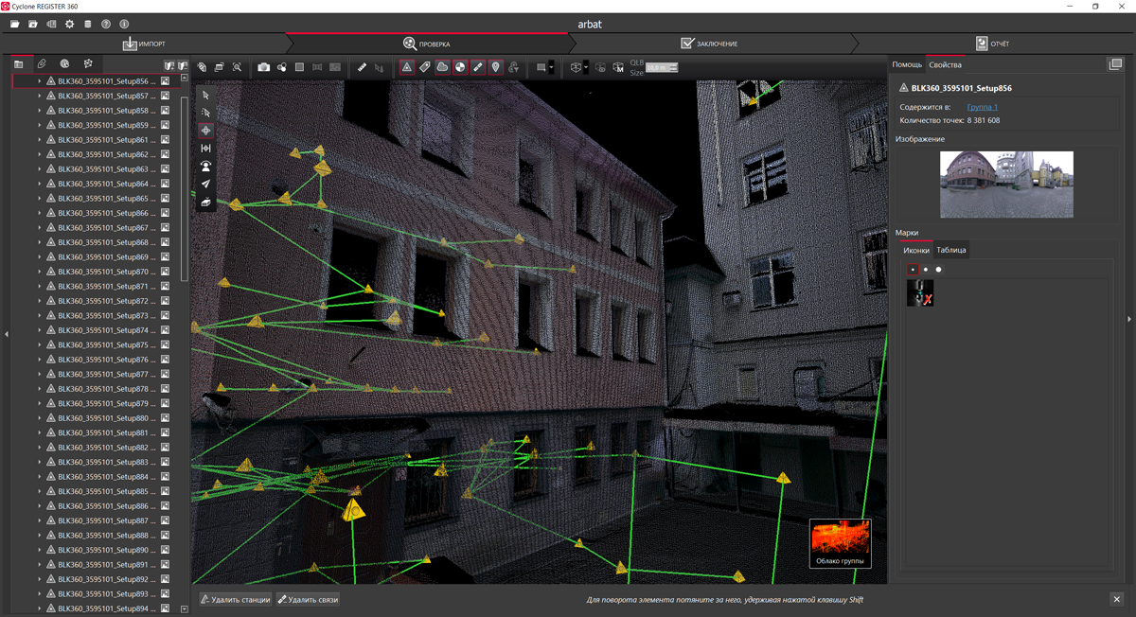
Task: Select the person walk-mode tool
Action: [205, 167]
